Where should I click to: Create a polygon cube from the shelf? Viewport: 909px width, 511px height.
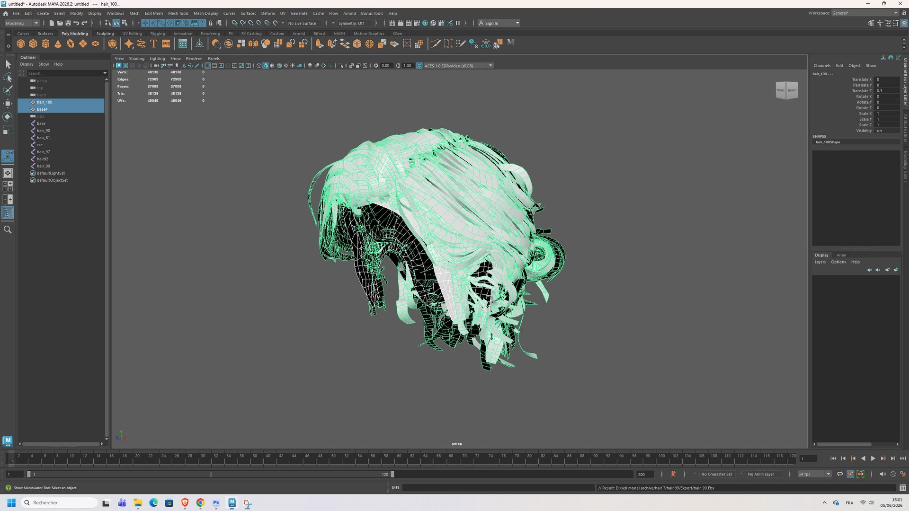pyautogui.click(x=33, y=44)
